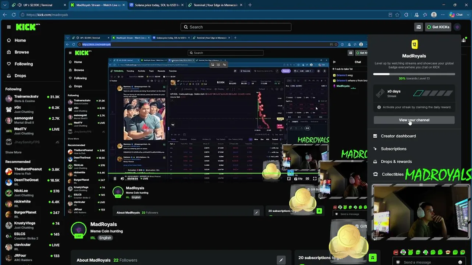
Task: Open ESLCS Counter-Strike 2 channel
Action: point(32,236)
